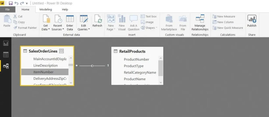Undo the last action

click(16, 3)
